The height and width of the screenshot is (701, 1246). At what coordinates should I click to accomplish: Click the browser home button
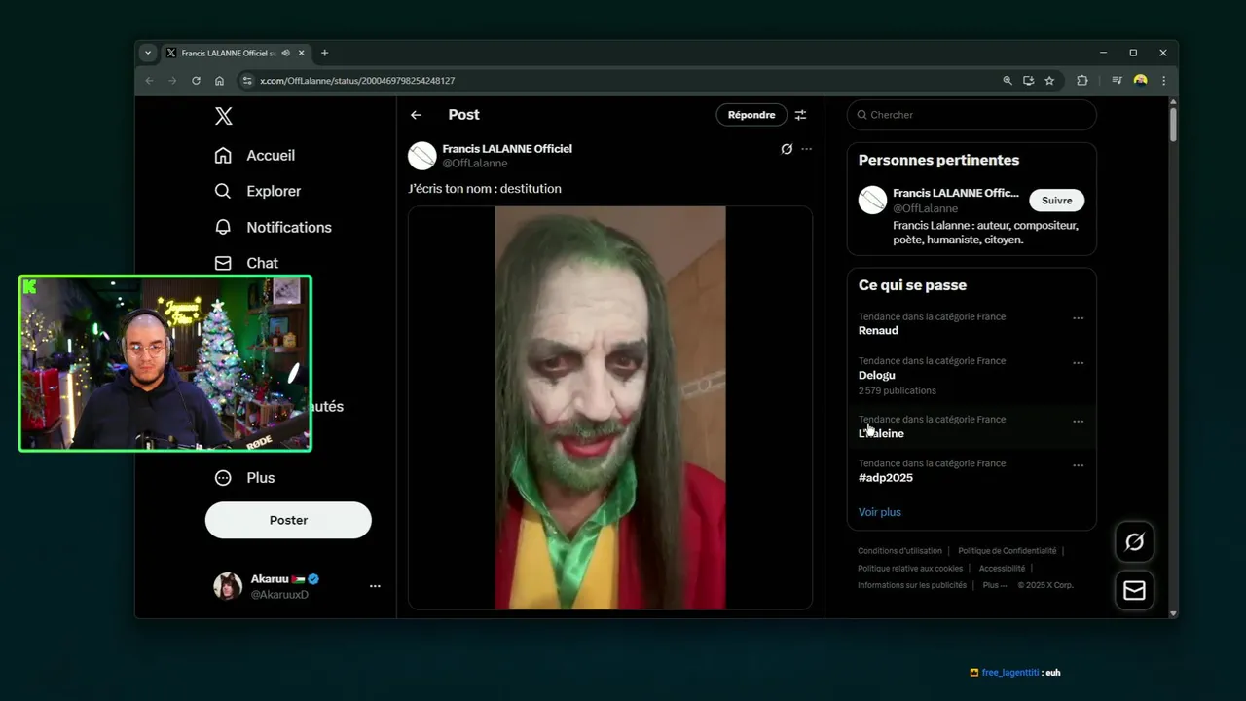point(219,81)
